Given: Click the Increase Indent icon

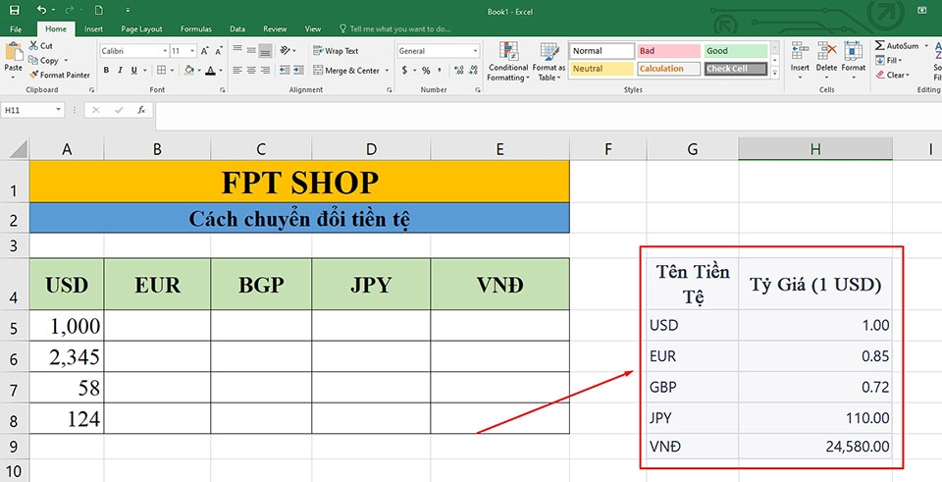Looking at the screenshot, I should coord(298,71).
